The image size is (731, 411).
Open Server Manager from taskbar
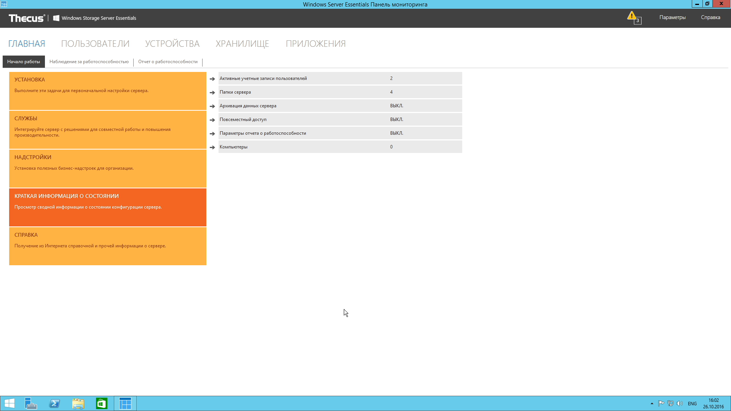pos(30,403)
